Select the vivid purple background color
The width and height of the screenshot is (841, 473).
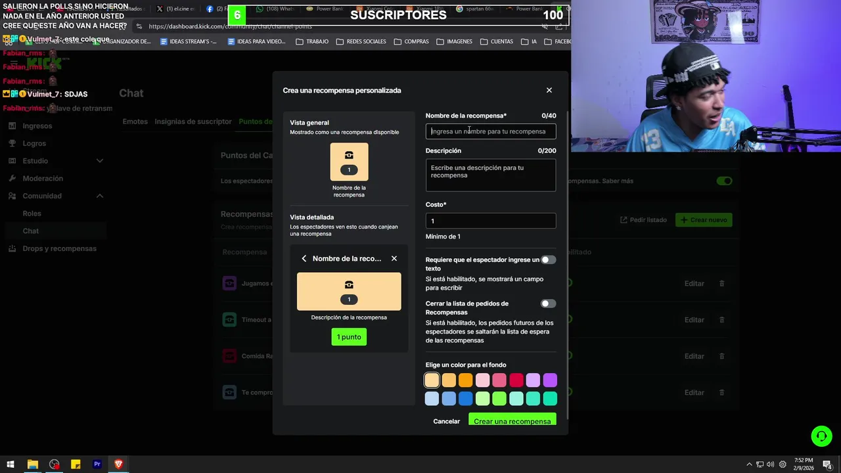pos(550,380)
